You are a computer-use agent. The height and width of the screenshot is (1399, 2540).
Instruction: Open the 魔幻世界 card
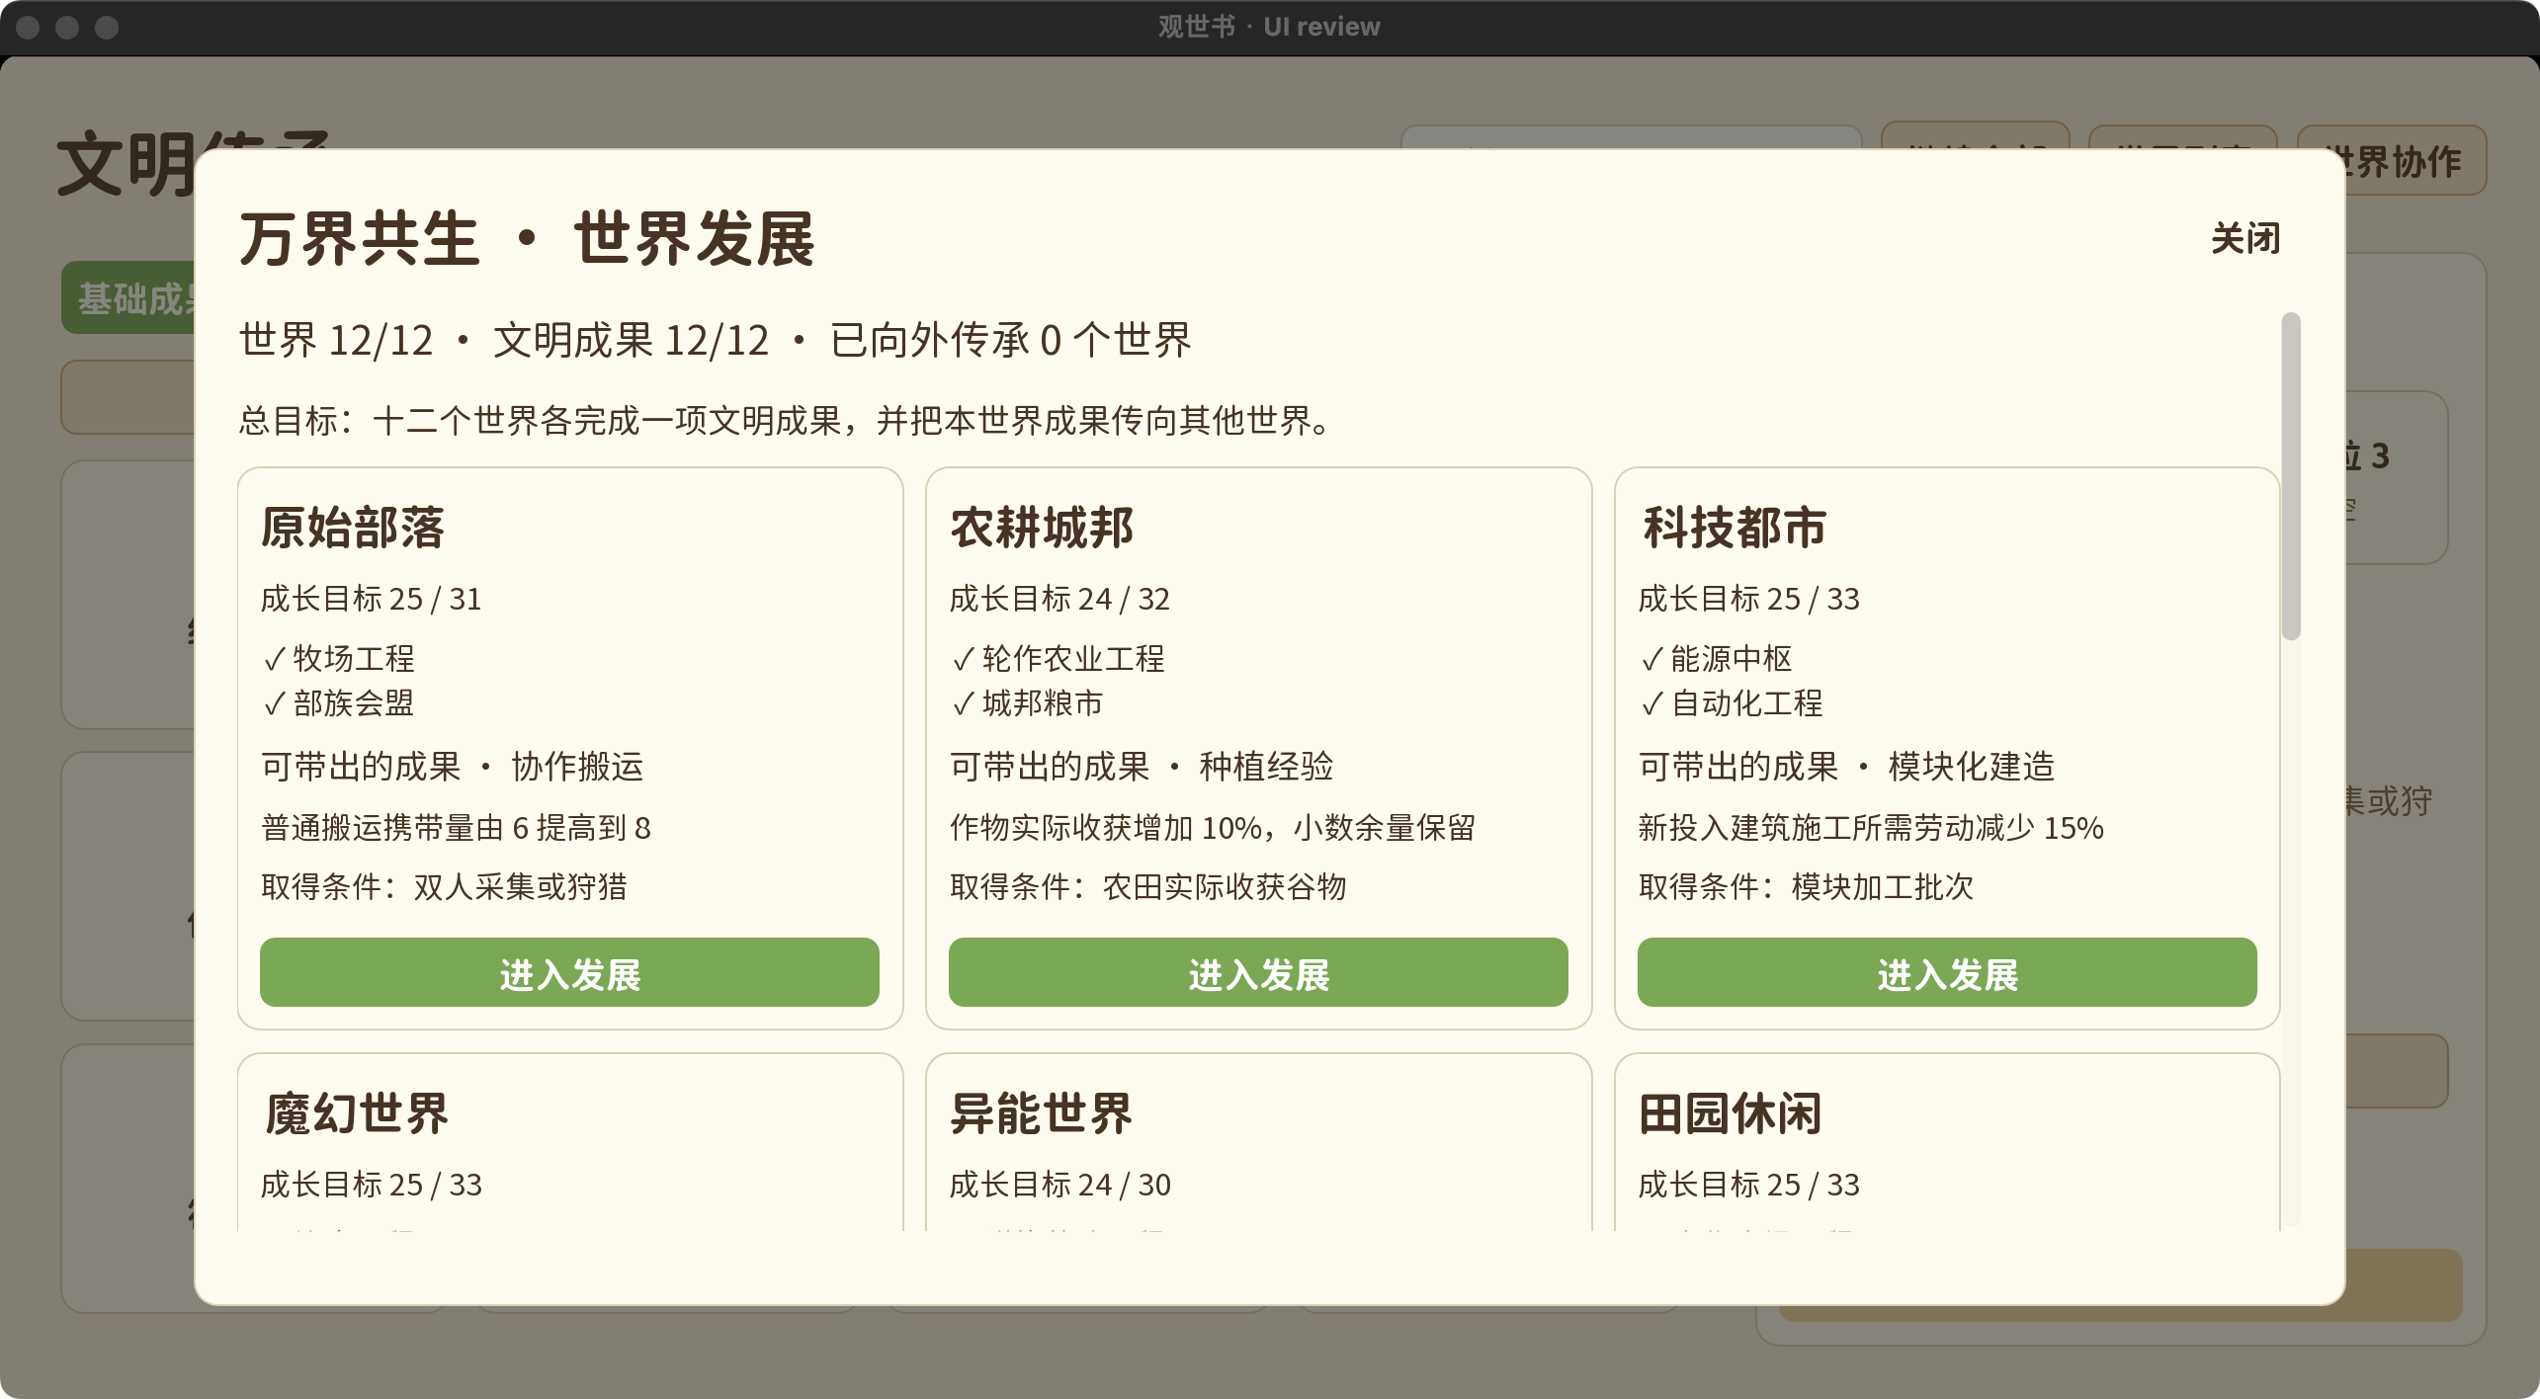[570, 1141]
